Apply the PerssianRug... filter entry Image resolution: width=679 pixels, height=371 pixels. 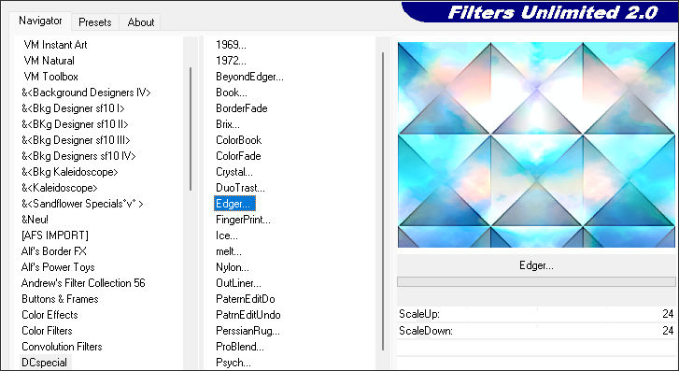pos(248,331)
